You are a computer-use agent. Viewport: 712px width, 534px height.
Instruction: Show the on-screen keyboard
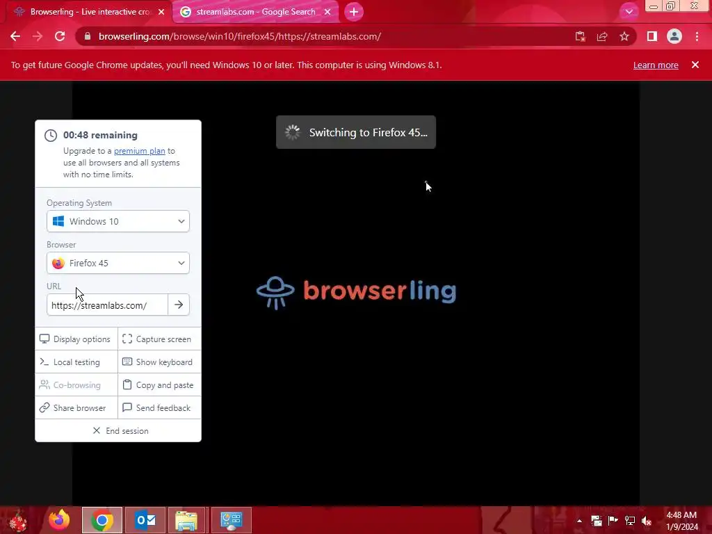click(x=159, y=362)
